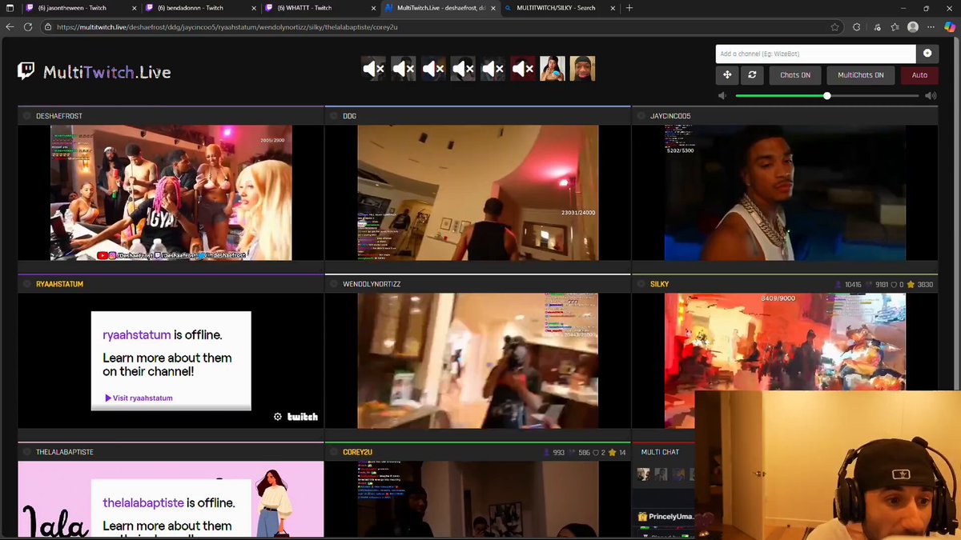
Task: Focus the Add a channel input field
Action: [x=815, y=54]
